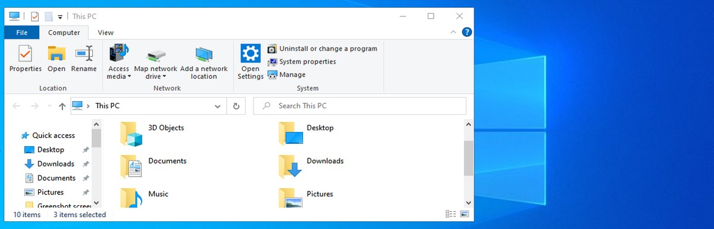714x229 pixels.
Task: Switch to the View ribbon tab
Action: coord(106,33)
